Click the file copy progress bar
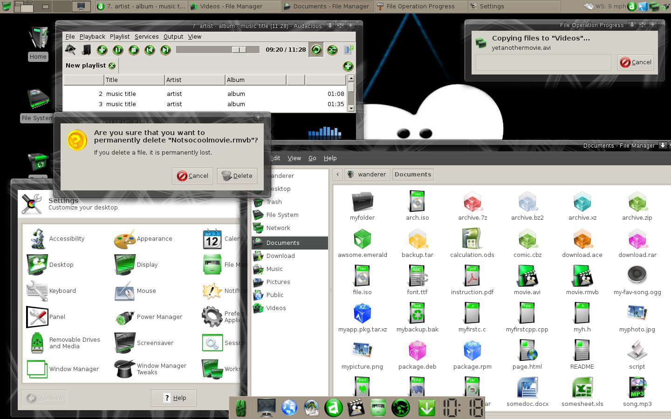 coord(543,62)
